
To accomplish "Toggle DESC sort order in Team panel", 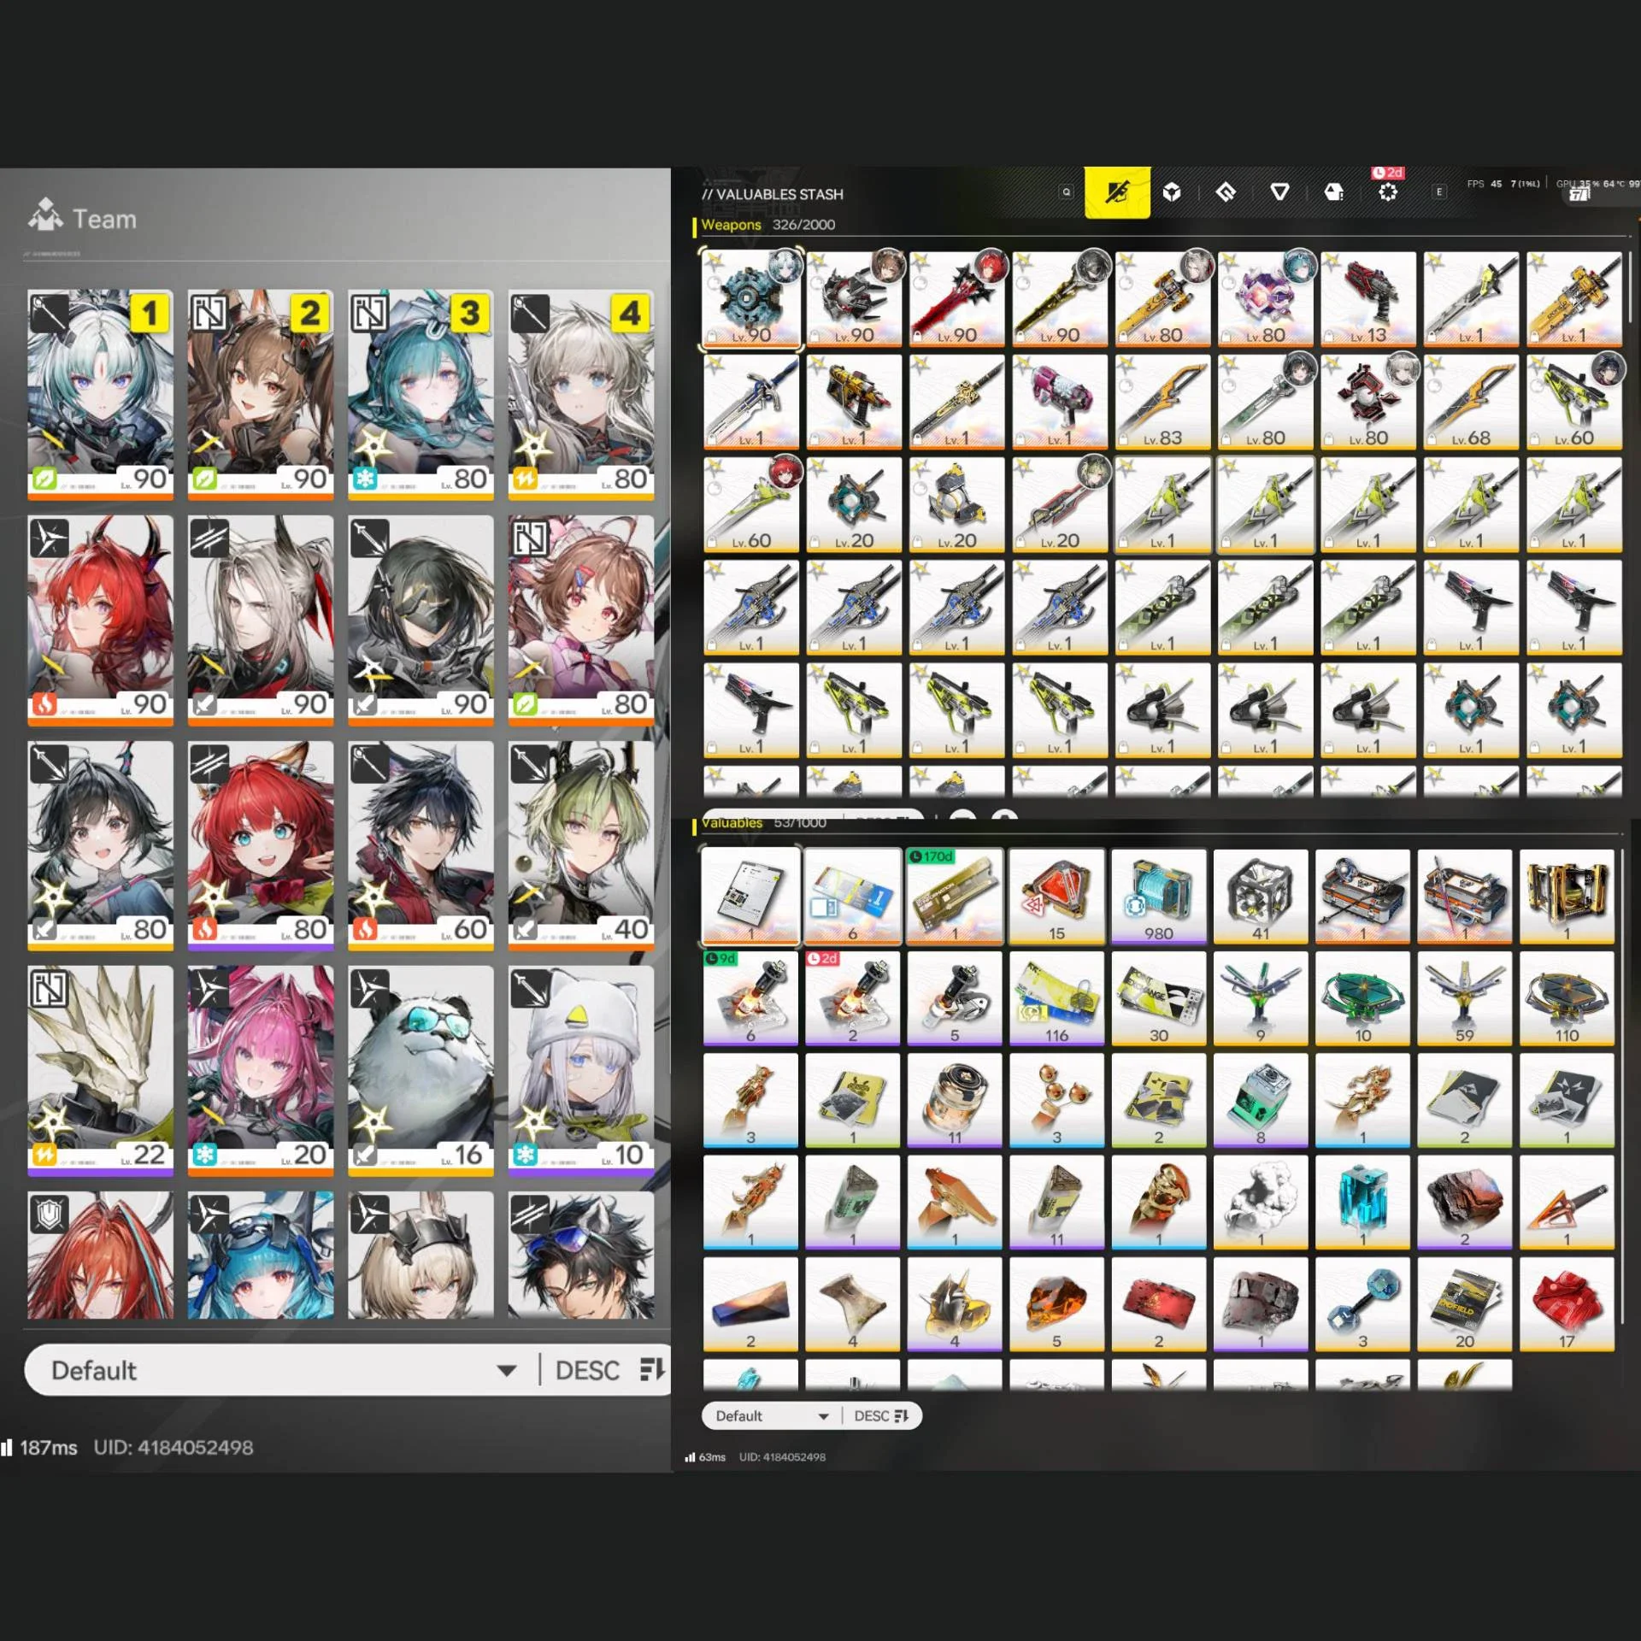I will pyautogui.click(x=609, y=1370).
